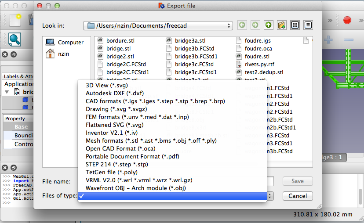The image size is (364, 223).
Task: Click the Cancel button
Action: (x=298, y=196)
